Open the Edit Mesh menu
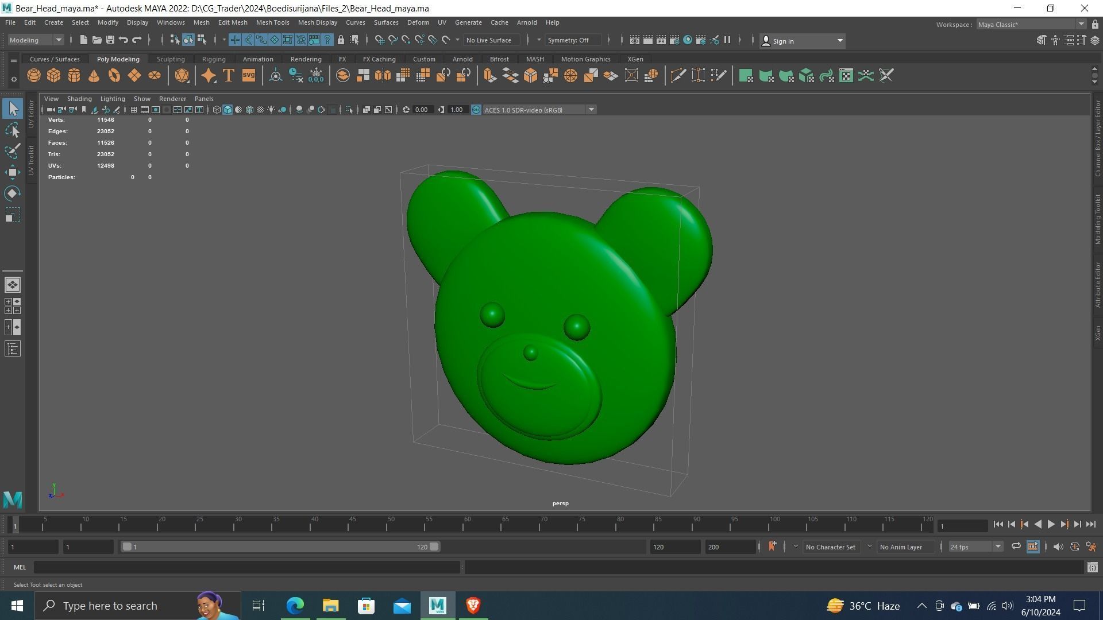The height and width of the screenshot is (620, 1103). tap(233, 22)
